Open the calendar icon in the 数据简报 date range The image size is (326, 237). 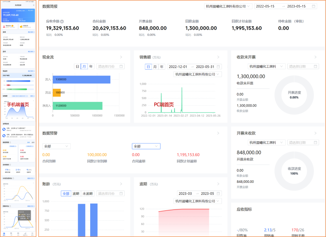314,6
